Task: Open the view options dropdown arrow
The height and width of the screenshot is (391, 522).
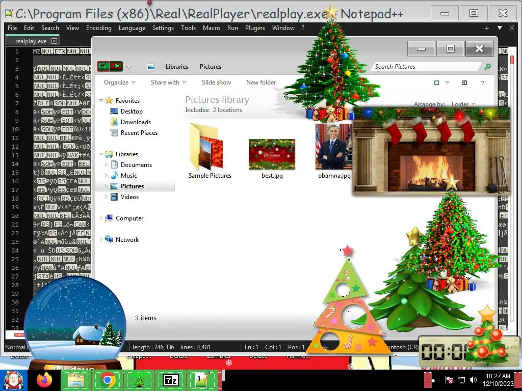Action: click(447, 83)
